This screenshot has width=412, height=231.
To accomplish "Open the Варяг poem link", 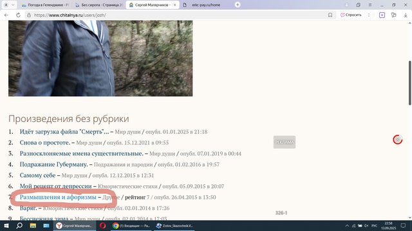I will (x=28, y=208).
